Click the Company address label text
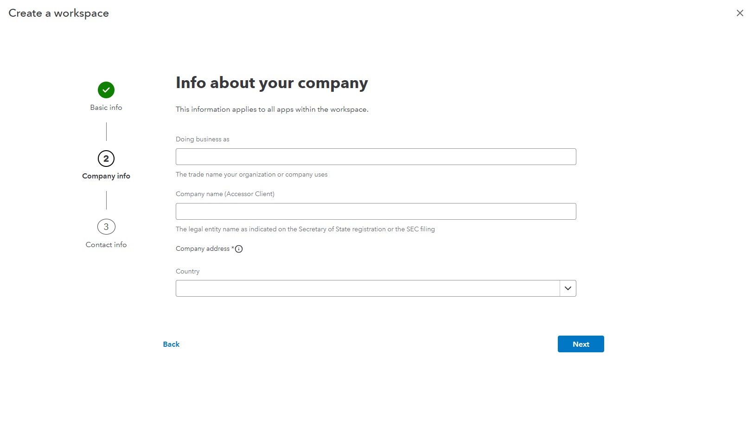This screenshot has width=753, height=426. [x=203, y=249]
